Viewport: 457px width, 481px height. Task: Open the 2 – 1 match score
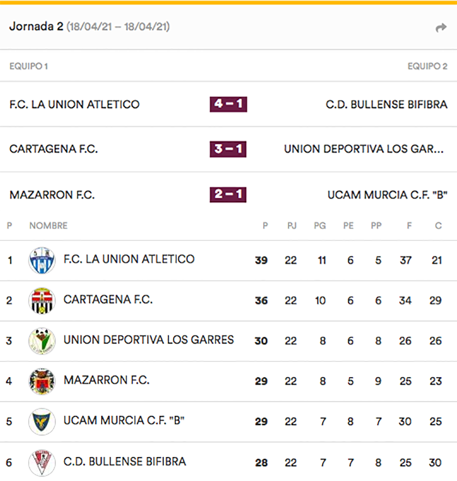pos(228,194)
